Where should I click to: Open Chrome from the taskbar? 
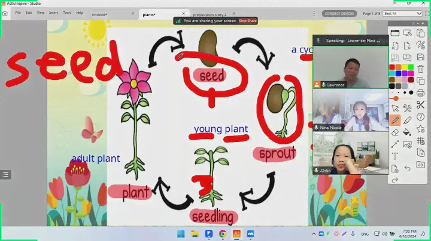click(223, 234)
